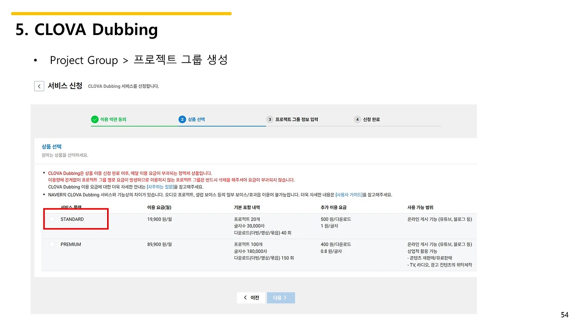Screen dimensions: 581x327
Task: Click the 사용 가능 범위 column header
Action: (x=420, y=208)
